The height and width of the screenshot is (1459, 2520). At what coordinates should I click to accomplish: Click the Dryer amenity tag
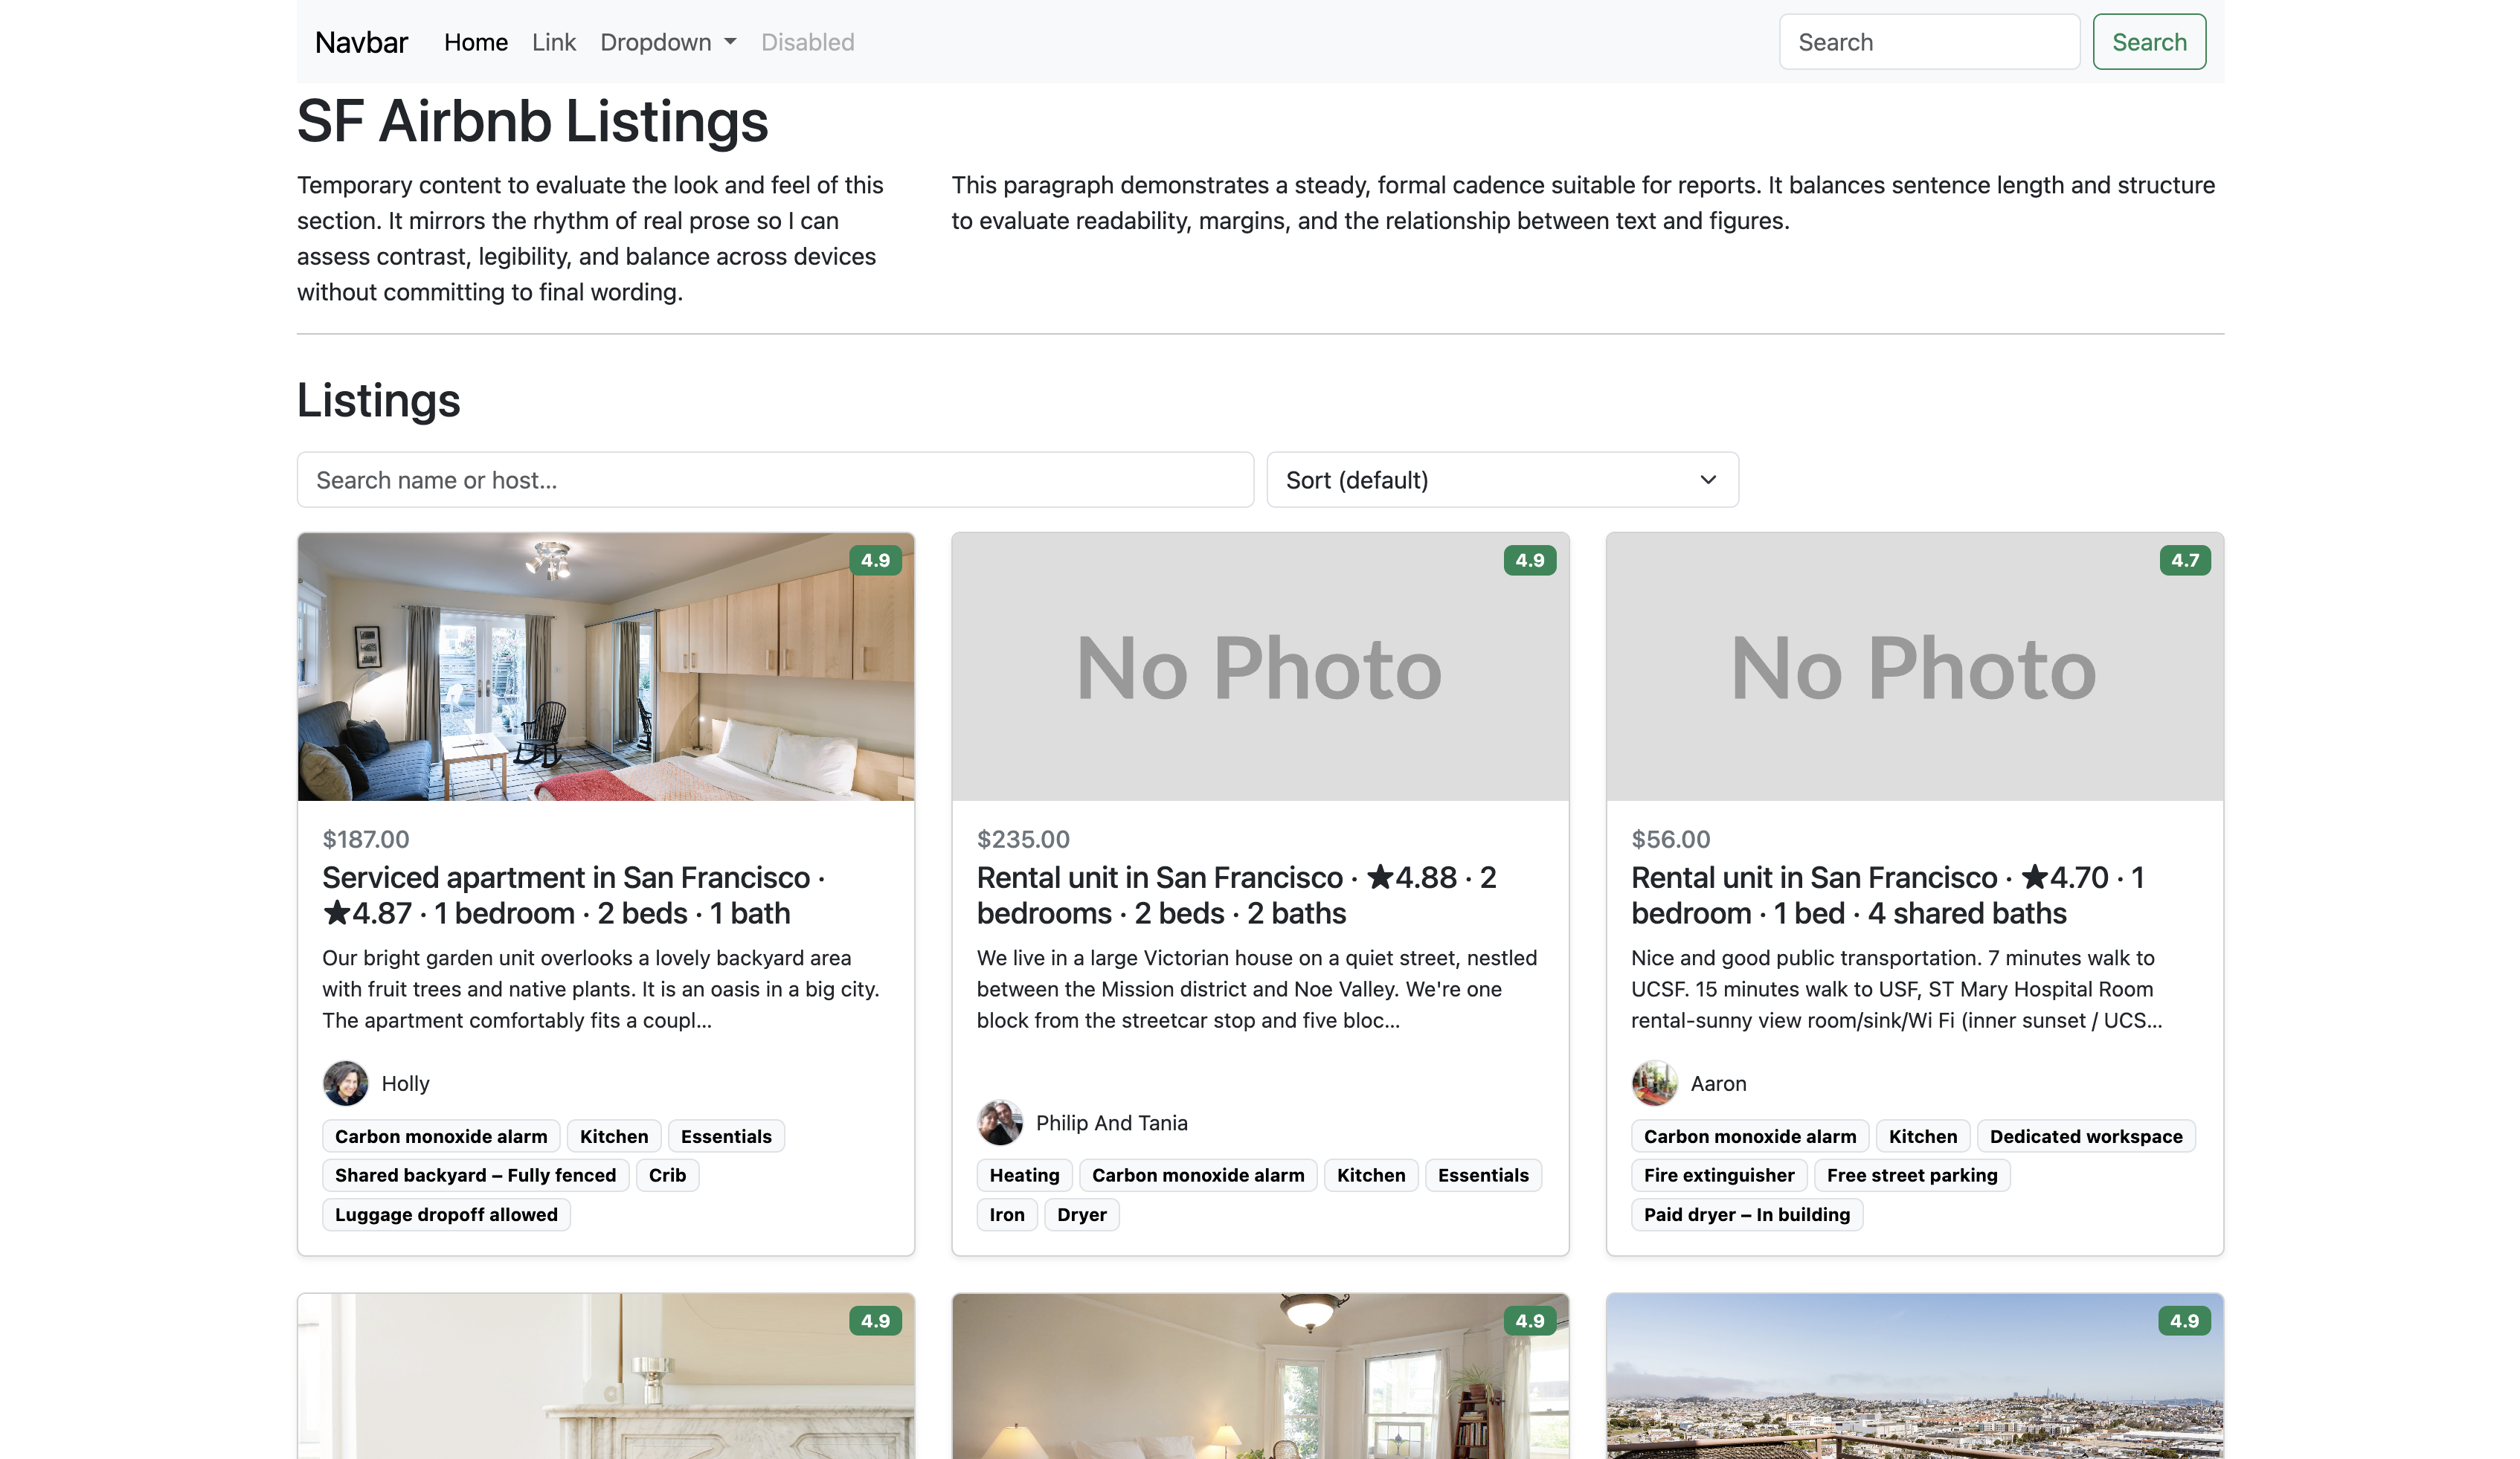[1082, 1214]
